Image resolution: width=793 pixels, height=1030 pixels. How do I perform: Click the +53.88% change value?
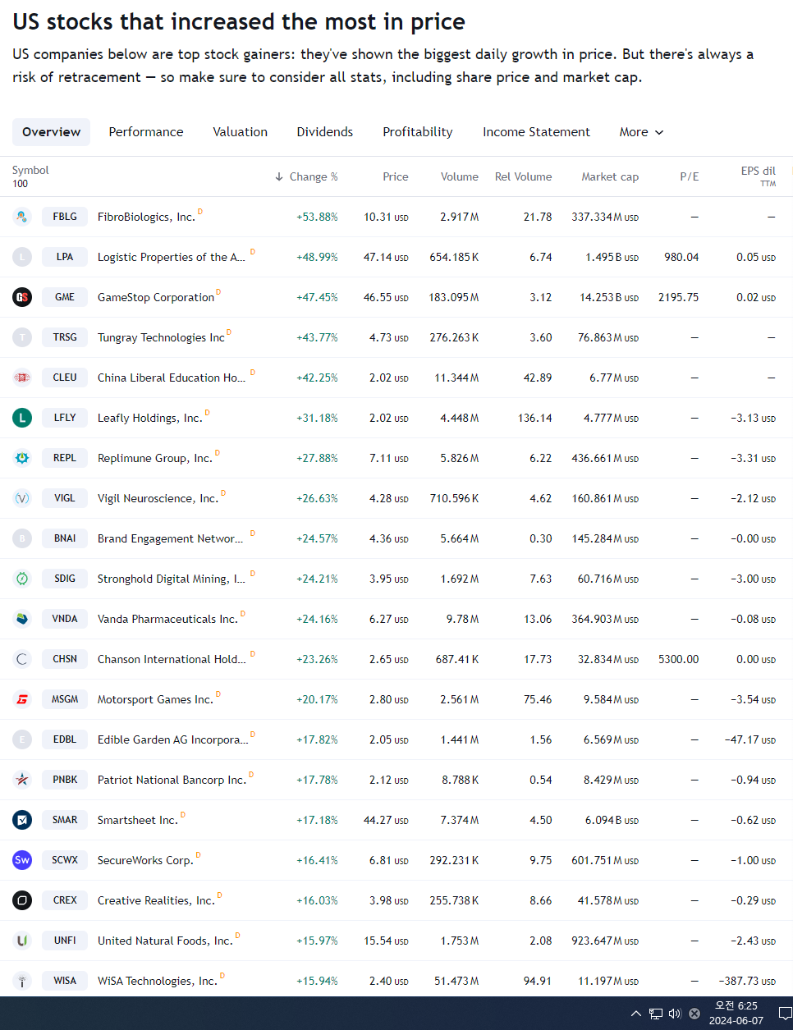(317, 217)
